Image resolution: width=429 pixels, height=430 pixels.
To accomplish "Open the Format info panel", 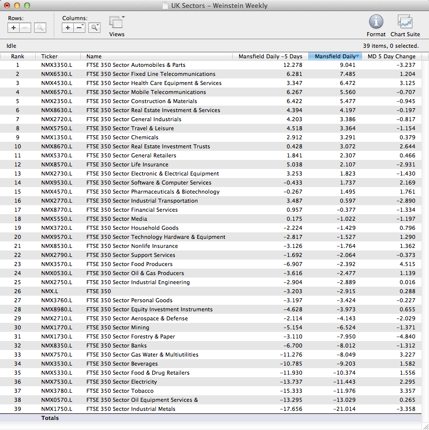I will point(376,25).
